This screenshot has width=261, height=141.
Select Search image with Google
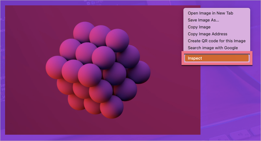[213, 48]
